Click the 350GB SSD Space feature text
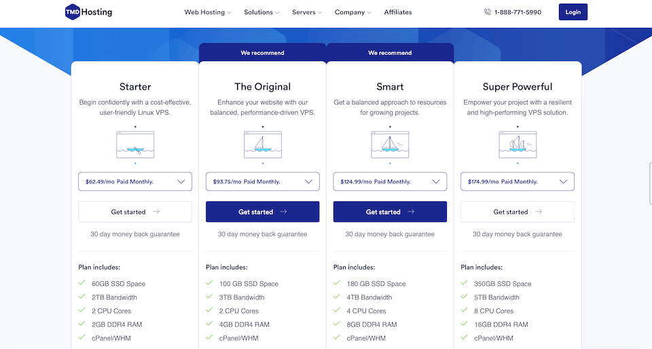Image resolution: width=652 pixels, height=349 pixels. [x=503, y=284]
